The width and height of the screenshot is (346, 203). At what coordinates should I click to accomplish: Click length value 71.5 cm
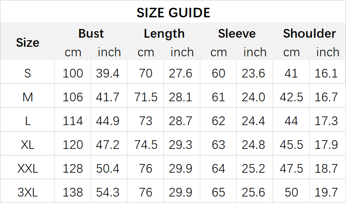pyautogui.click(x=146, y=97)
